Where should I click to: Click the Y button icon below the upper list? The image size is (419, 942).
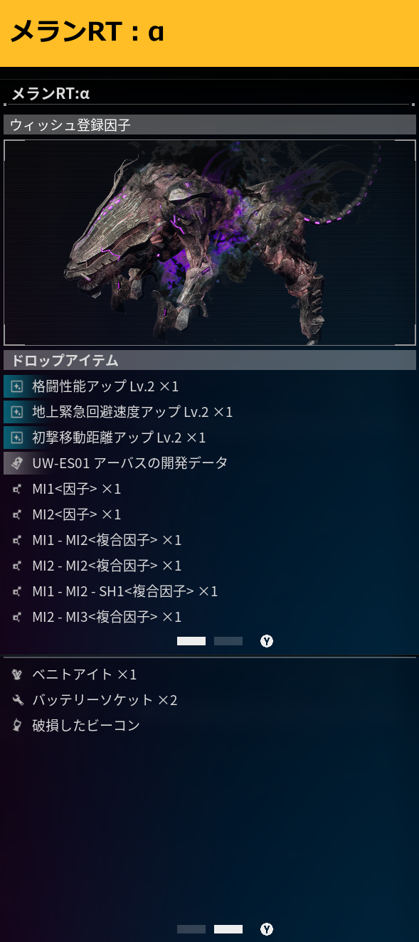pos(267,641)
